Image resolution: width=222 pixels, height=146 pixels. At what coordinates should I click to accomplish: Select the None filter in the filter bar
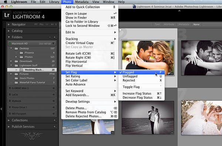click(196, 24)
